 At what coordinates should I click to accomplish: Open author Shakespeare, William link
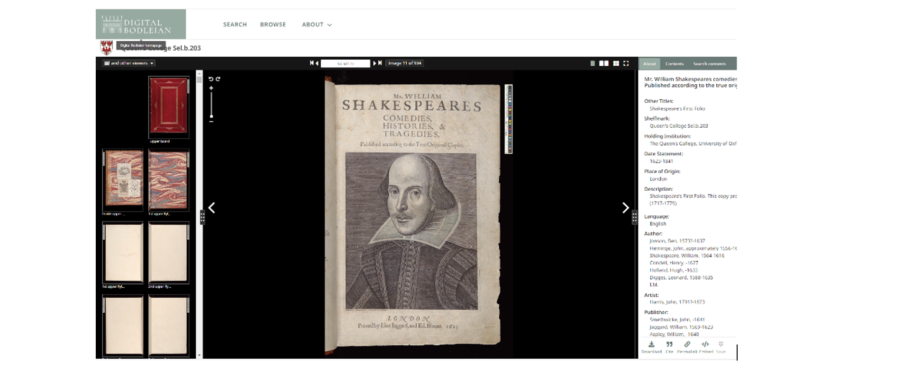(x=687, y=256)
